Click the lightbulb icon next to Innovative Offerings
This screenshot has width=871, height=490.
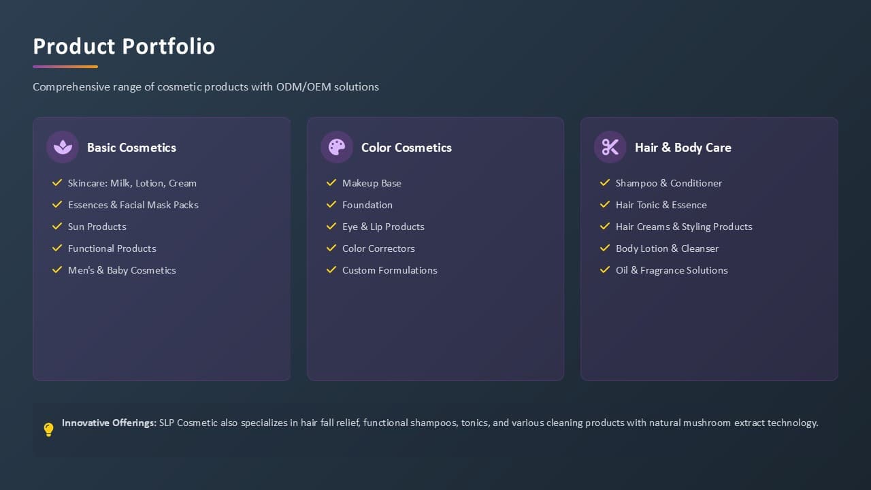(48, 429)
